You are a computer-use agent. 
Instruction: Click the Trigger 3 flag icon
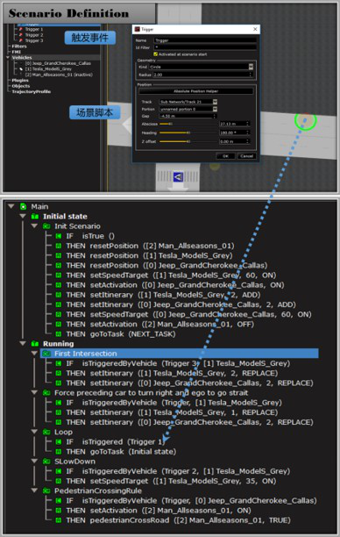20,40
